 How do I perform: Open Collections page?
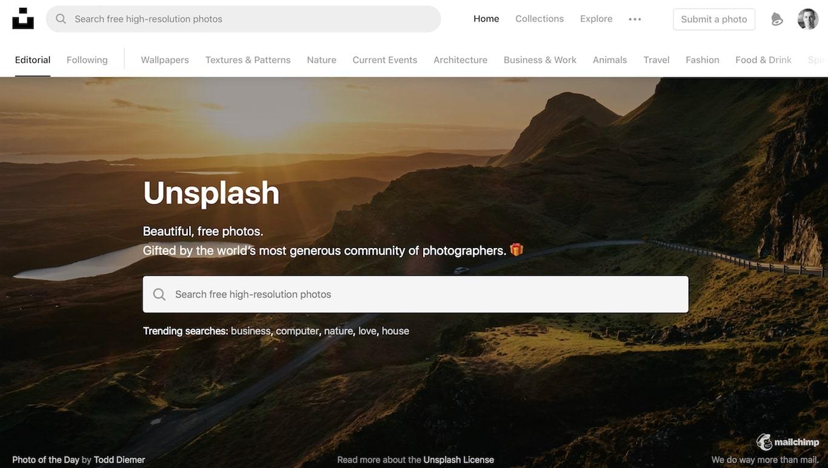539,19
